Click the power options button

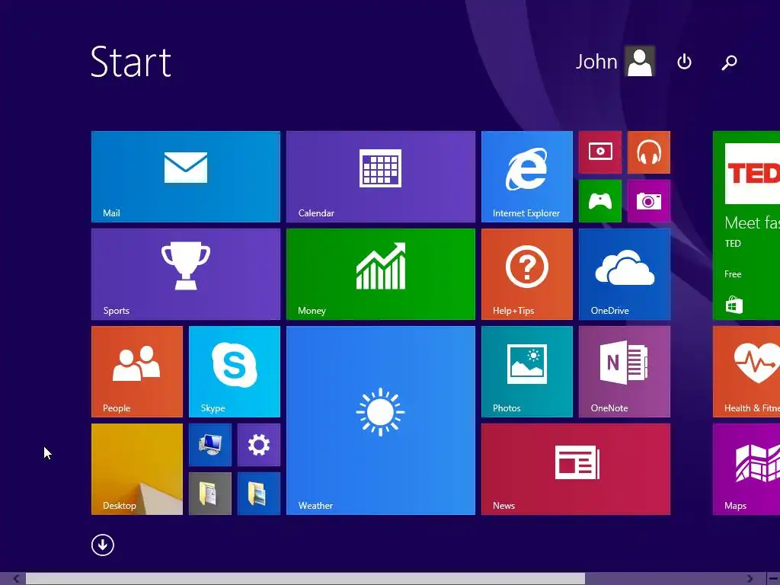point(685,62)
